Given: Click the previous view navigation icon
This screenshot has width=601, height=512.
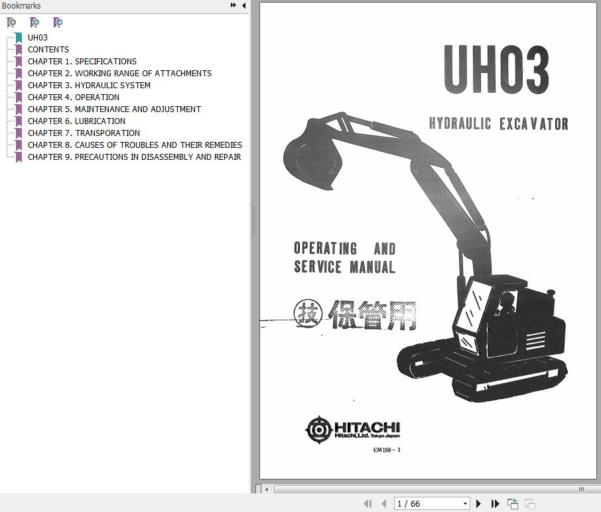Looking at the screenshot, I should [x=513, y=503].
